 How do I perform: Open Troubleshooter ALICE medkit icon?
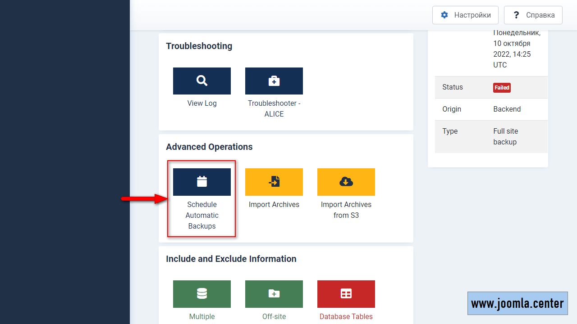(x=274, y=81)
